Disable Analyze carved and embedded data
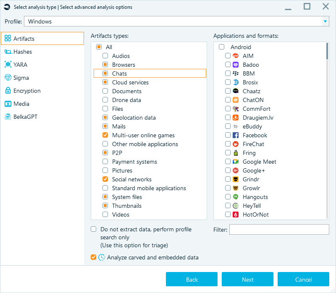The image size is (336, 293). [x=93, y=257]
